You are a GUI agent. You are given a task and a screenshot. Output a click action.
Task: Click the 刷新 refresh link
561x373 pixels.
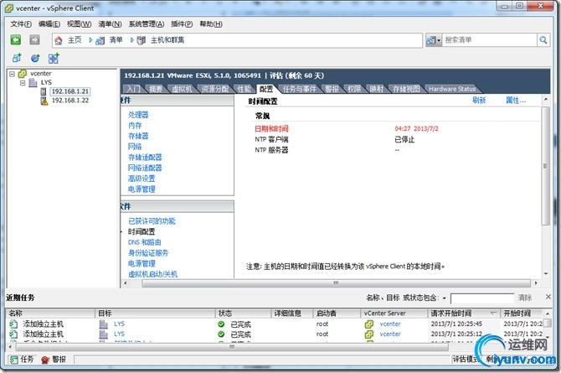coord(479,101)
